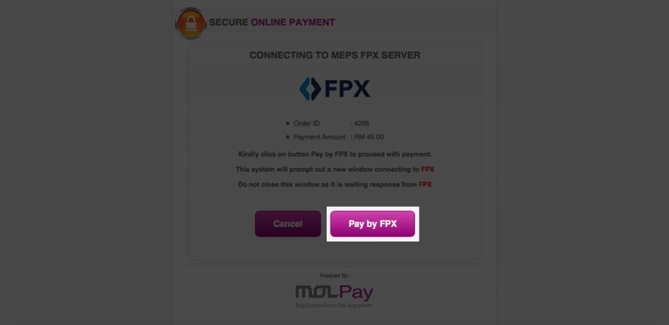Click the orange padlock security icon
This screenshot has height=325, width=669.
(191, 23)
